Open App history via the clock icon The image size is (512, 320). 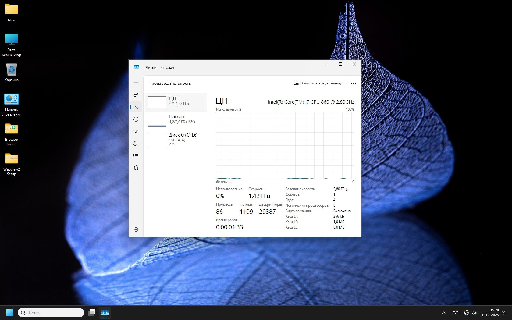coord(136,119)
